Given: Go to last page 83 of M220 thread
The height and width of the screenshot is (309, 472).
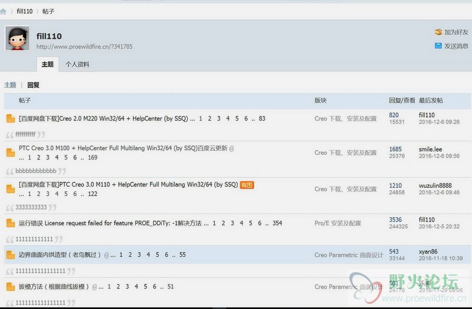Looking at the screenshot, I should pos(262,119).
